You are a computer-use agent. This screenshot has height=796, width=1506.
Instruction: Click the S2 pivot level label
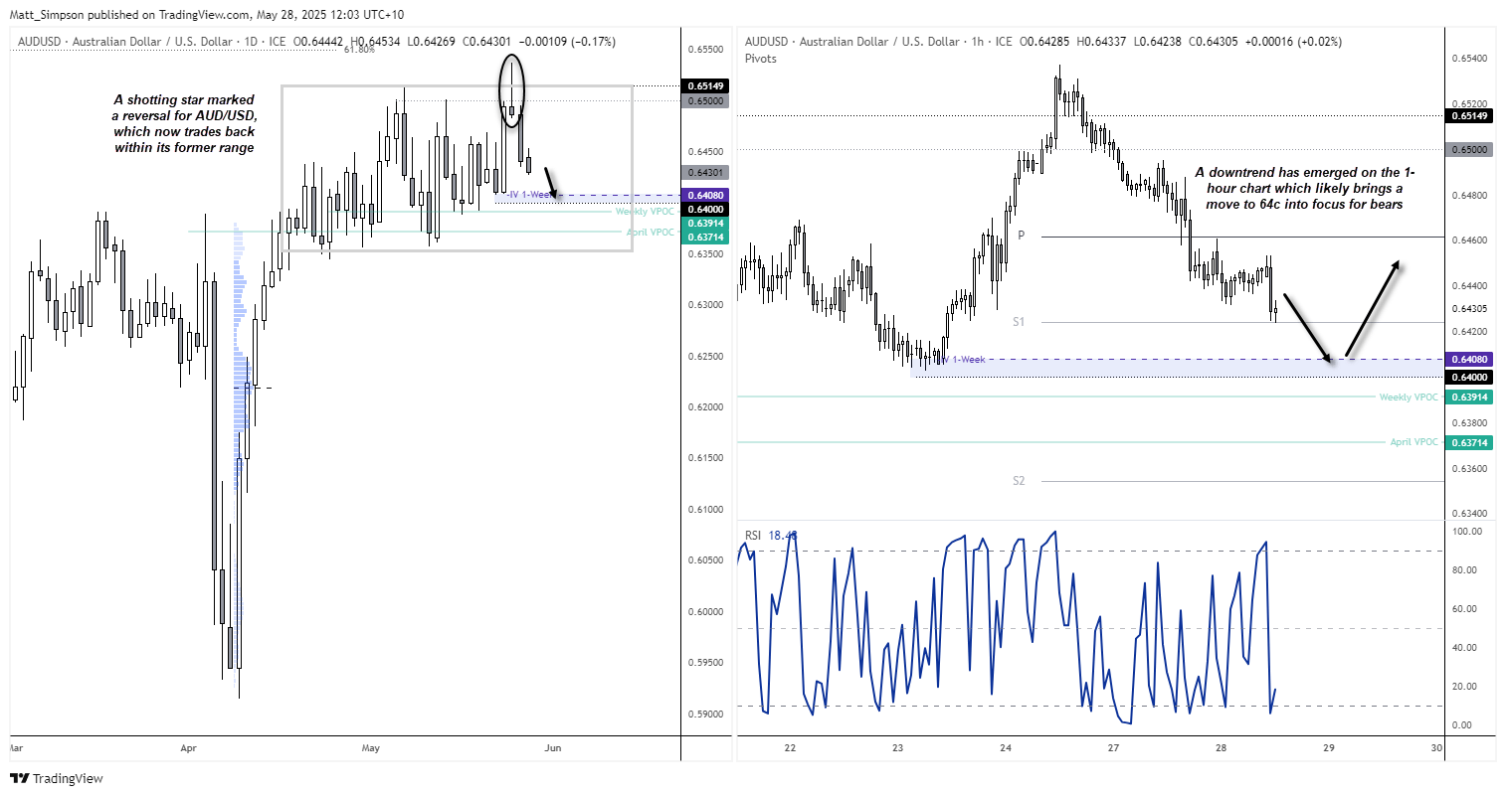[x=1019, y=480]
